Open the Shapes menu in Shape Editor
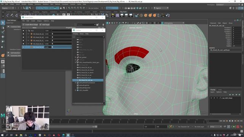The width and height of the screenshot is (244, 137). [x=39, y=21]
